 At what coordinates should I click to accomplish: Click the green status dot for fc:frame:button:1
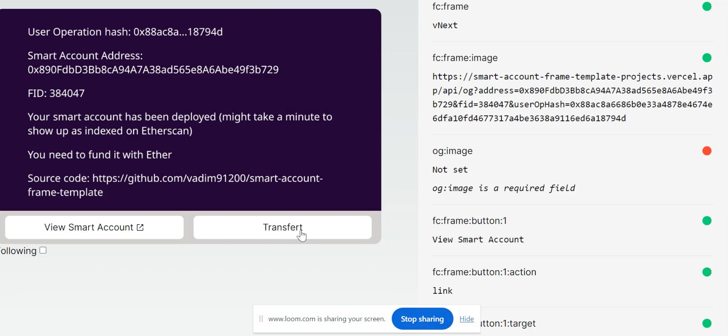[707, 221]
